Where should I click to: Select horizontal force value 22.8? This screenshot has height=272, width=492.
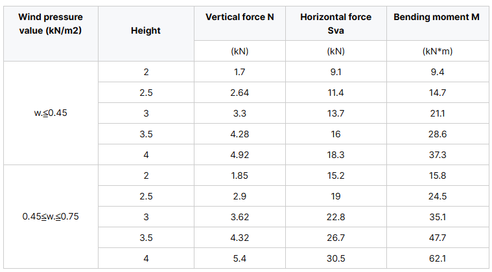tap(336, 217)
